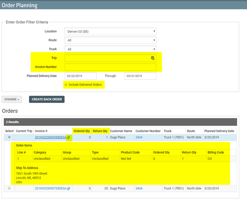Image resolution: width=247 pixels, height=200 pixels.
Task: Click the Select column header
Action: 9,131
